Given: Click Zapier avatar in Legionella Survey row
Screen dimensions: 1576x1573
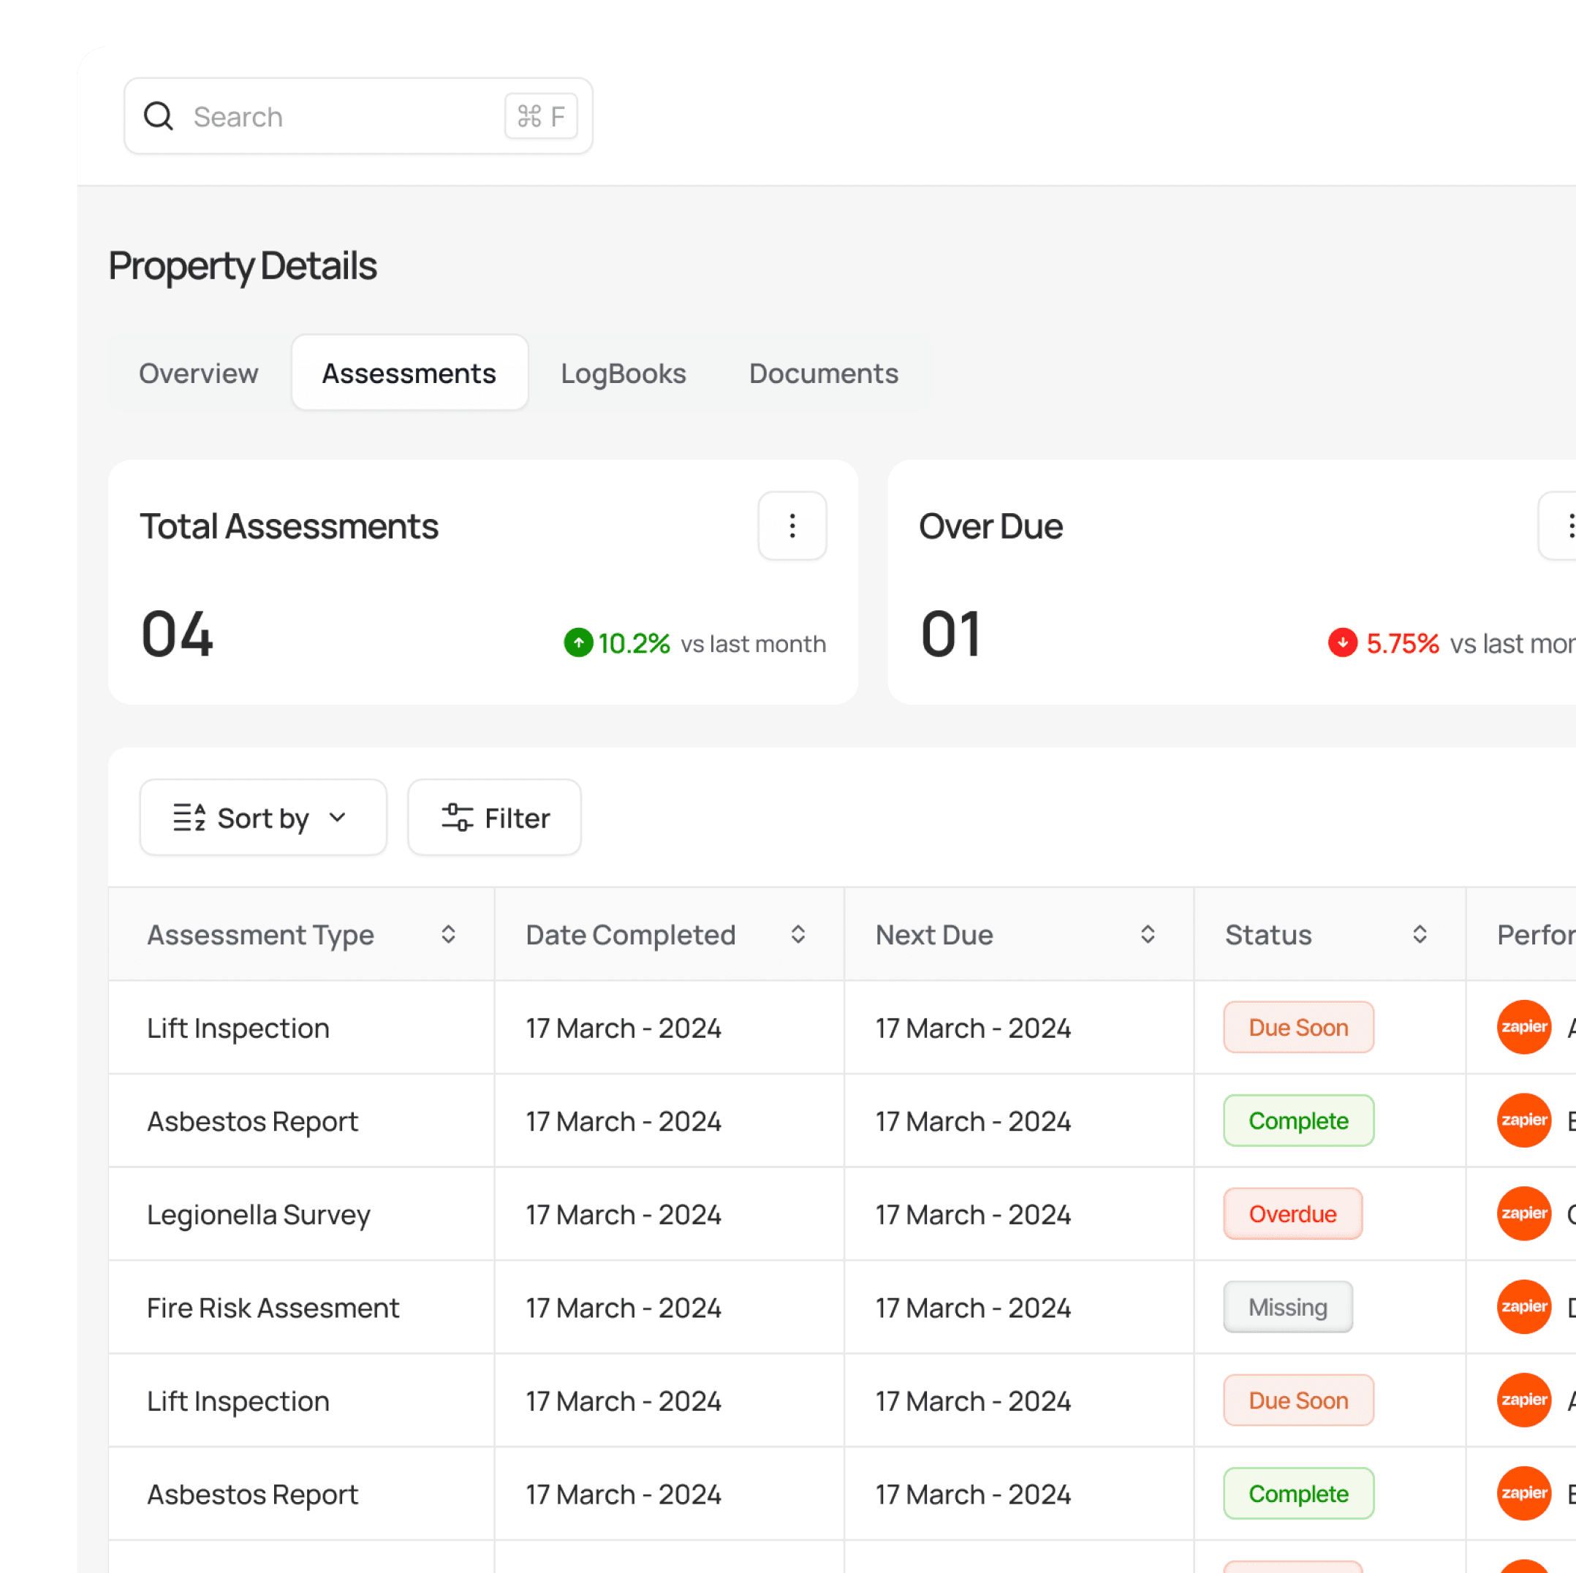Looking at the screenshot, I should tap(1524, 1213).
